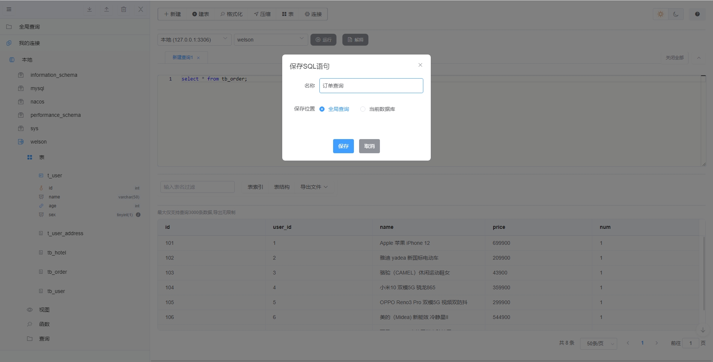
Task: Click the table name filter input
Action: coord(198,187)
